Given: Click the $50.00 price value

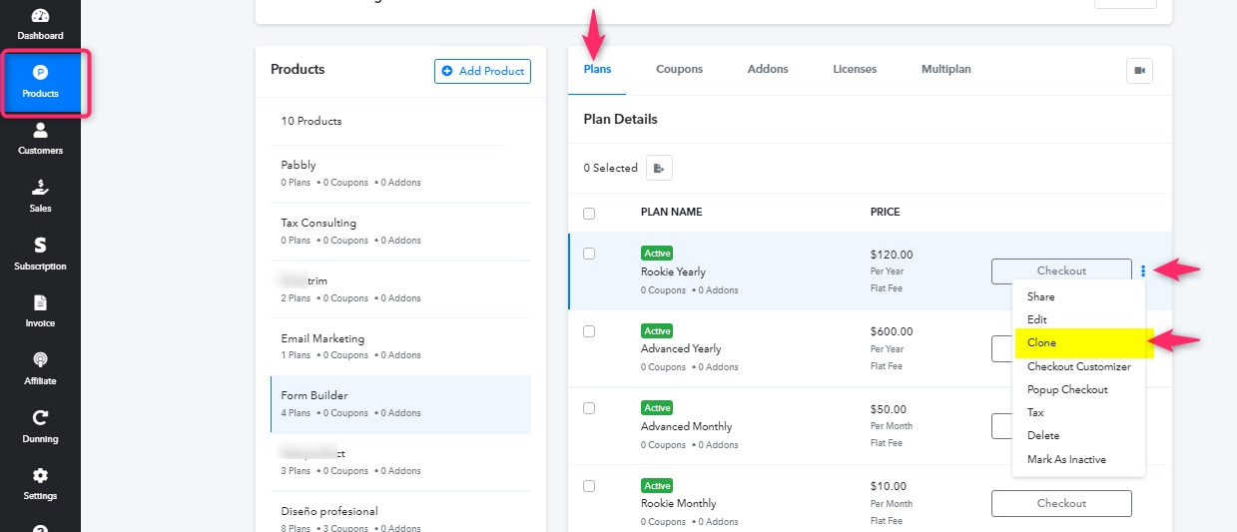Looking at the screenshot, I should [889, 409].
